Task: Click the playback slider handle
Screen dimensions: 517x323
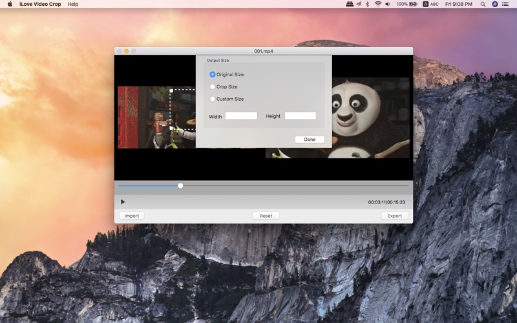Action: coord(180,186)
